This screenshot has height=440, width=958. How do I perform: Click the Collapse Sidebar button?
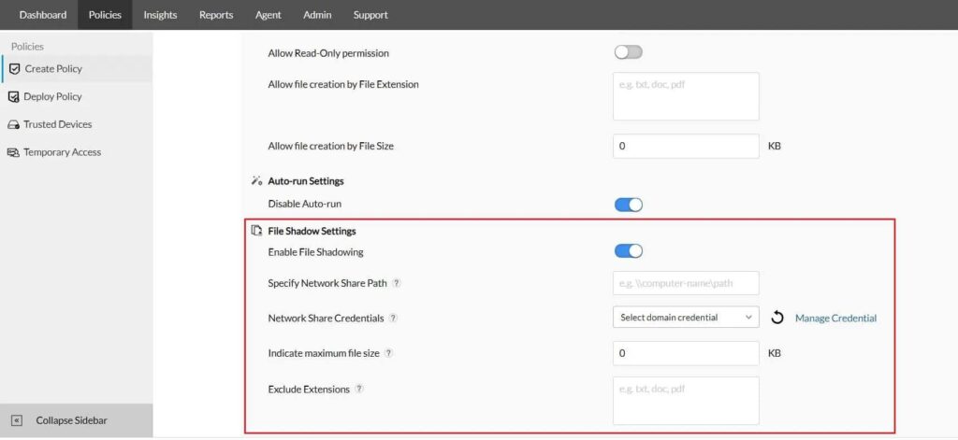point(77,420)
